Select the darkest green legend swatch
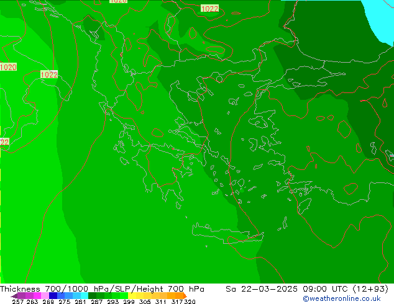The image size is (394, 304). (x=92, y=295)
